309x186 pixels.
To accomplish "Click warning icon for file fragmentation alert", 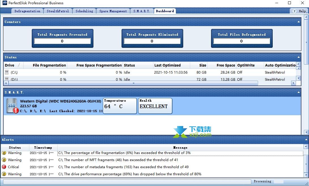I will 4,153.
